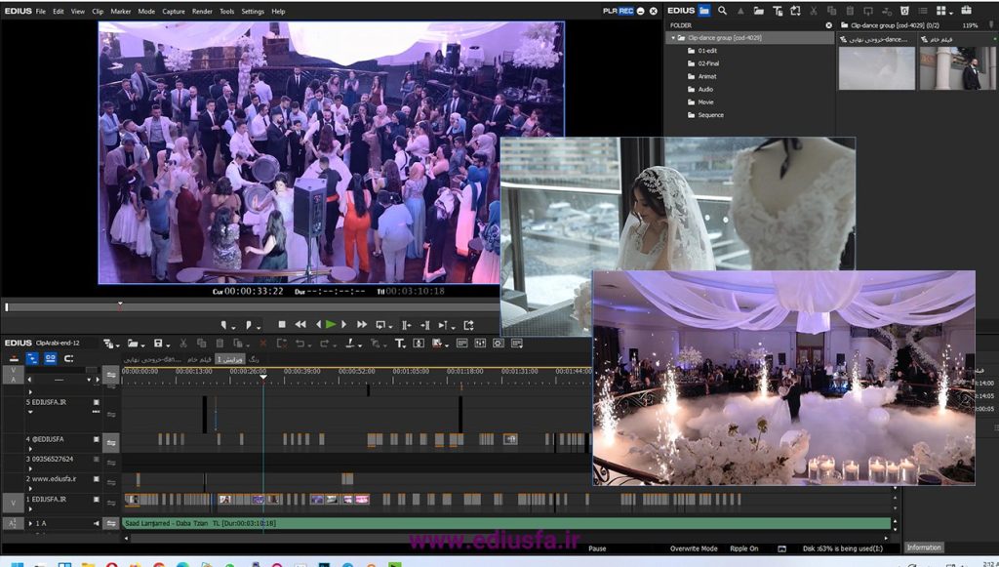
Task: Toggle visibility of track 4 @EDIUSFA
Action: [97, 439]
